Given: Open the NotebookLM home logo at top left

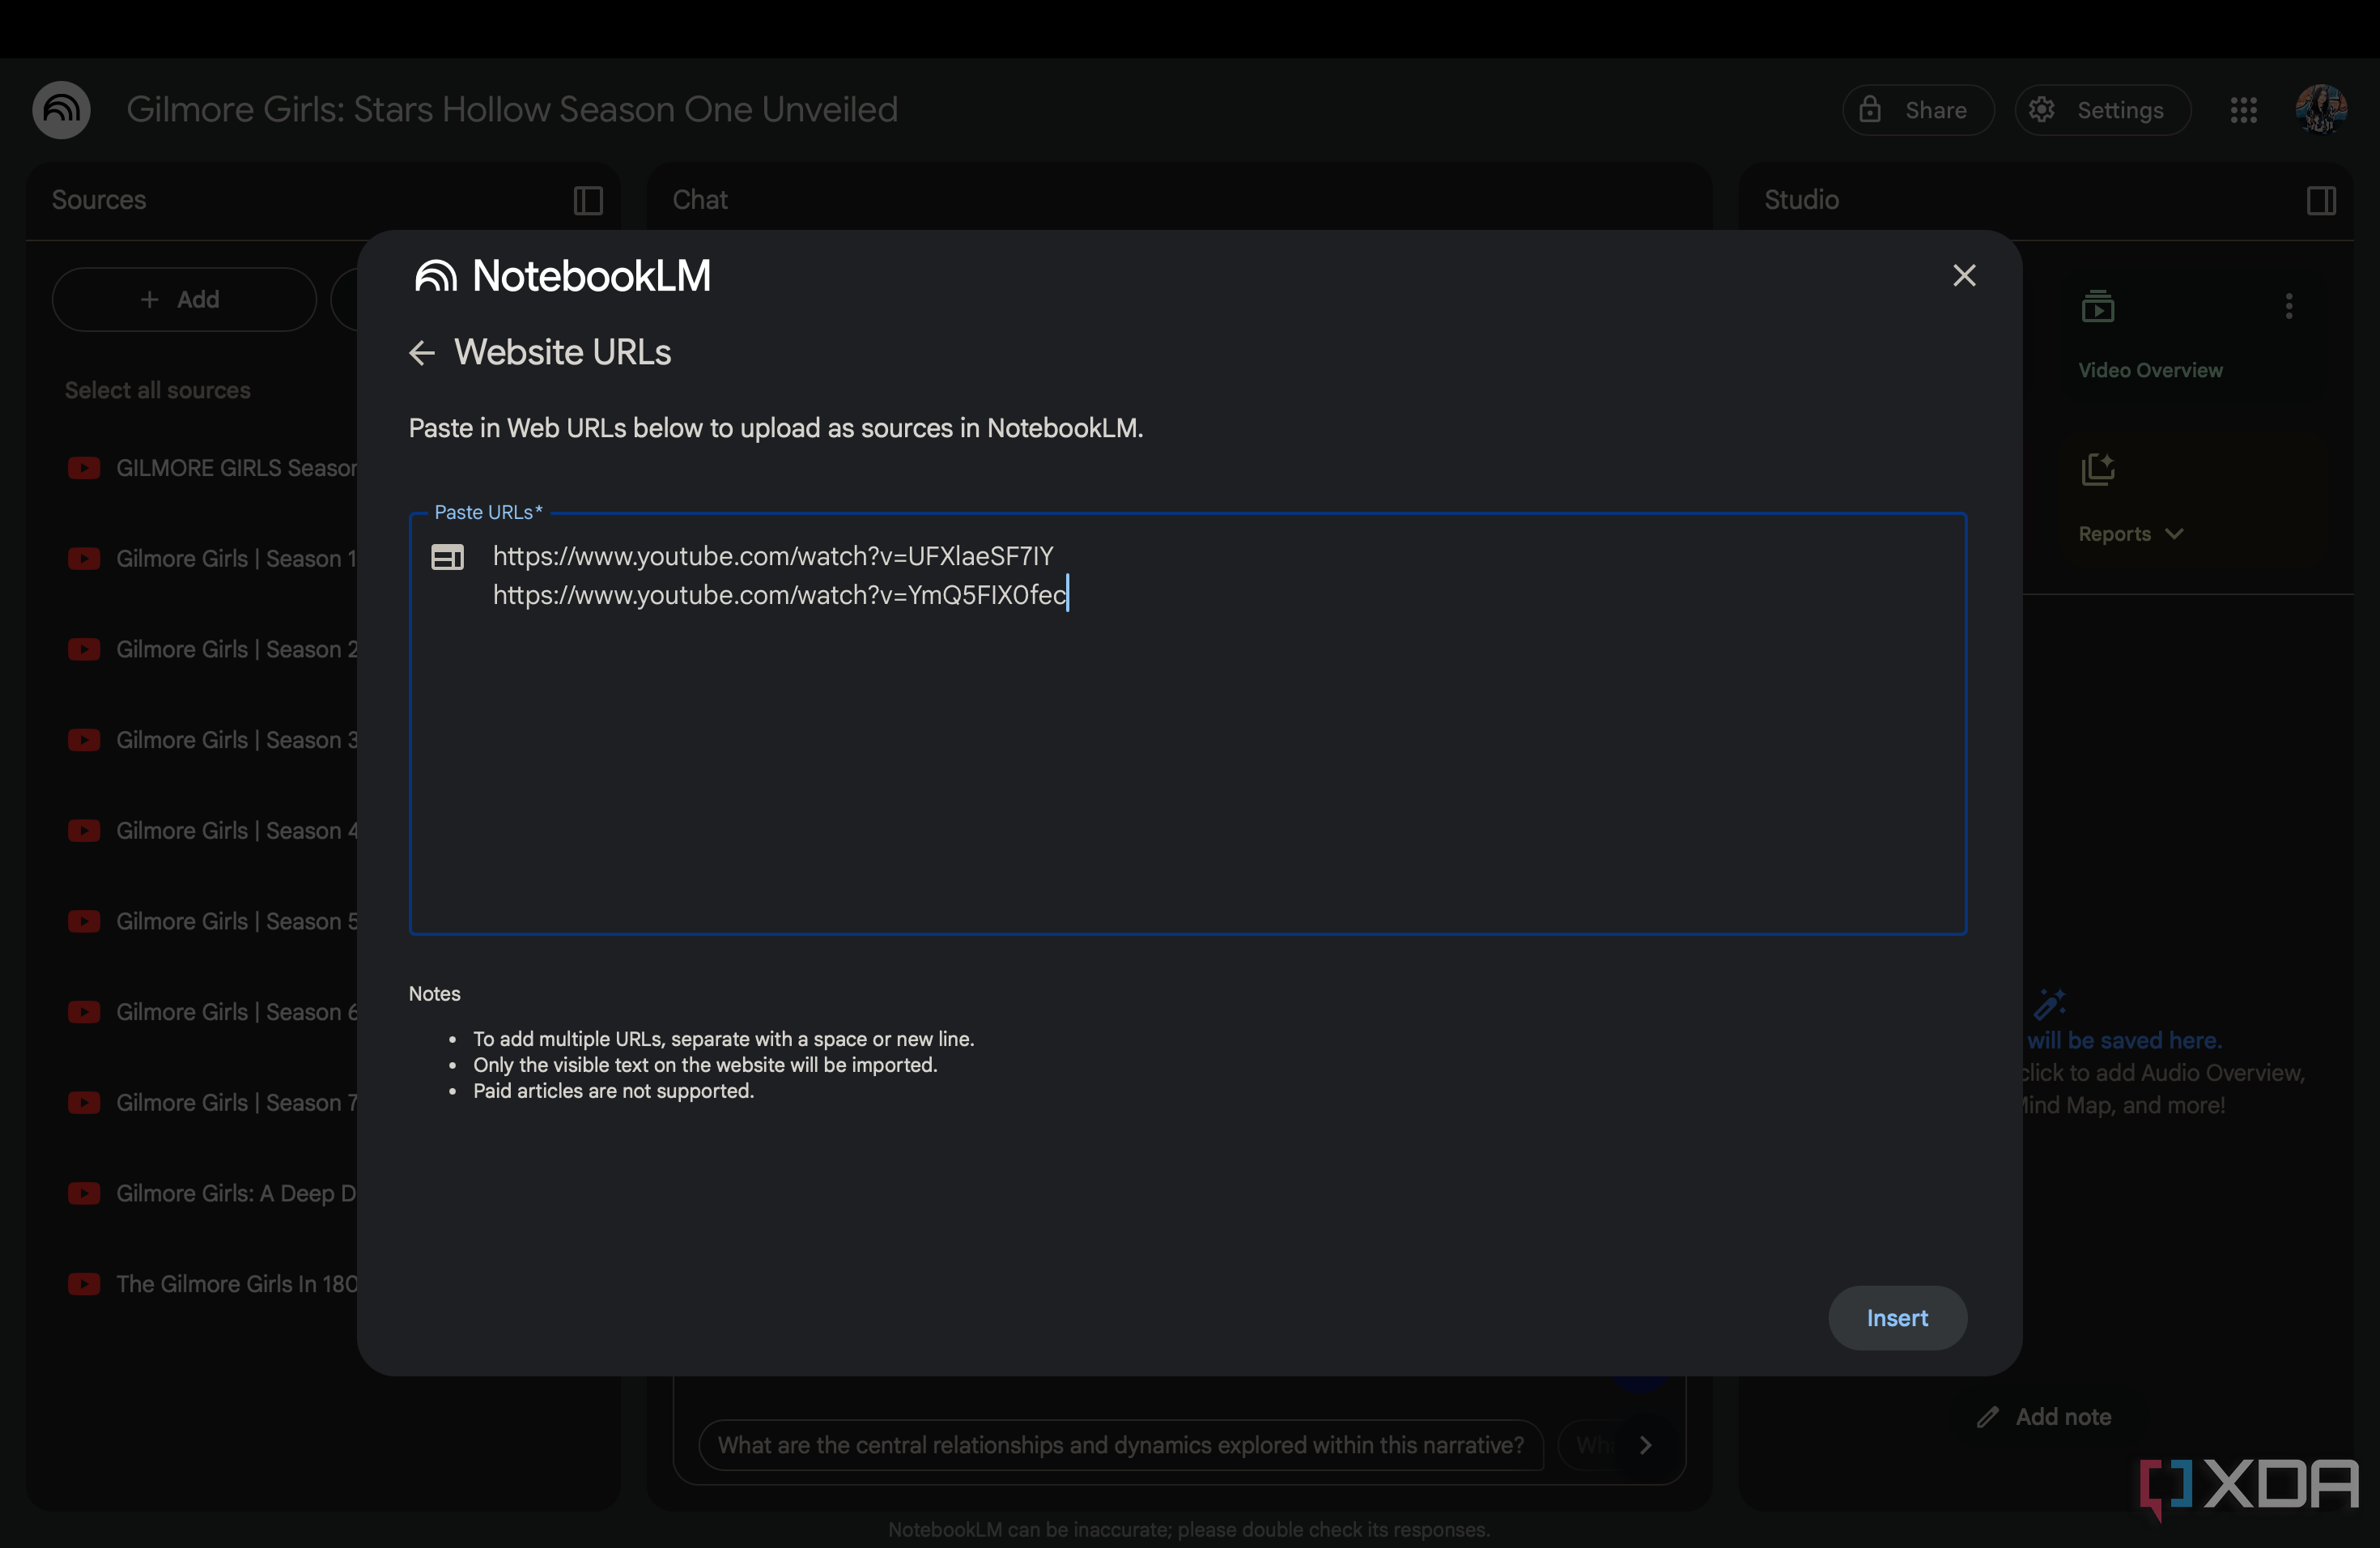Looking at the screenshot, I should click(61, 109).
